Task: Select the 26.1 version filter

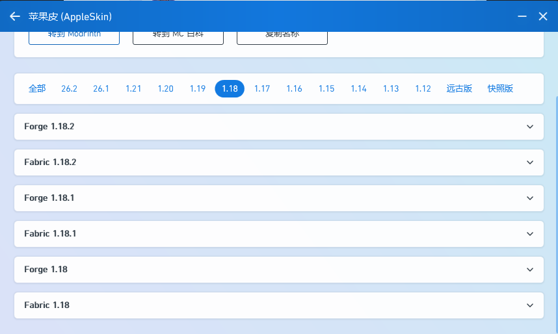Action: 101,88
